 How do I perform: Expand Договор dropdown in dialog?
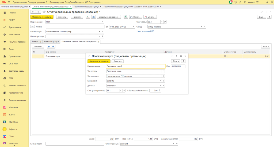coord(160,86)
